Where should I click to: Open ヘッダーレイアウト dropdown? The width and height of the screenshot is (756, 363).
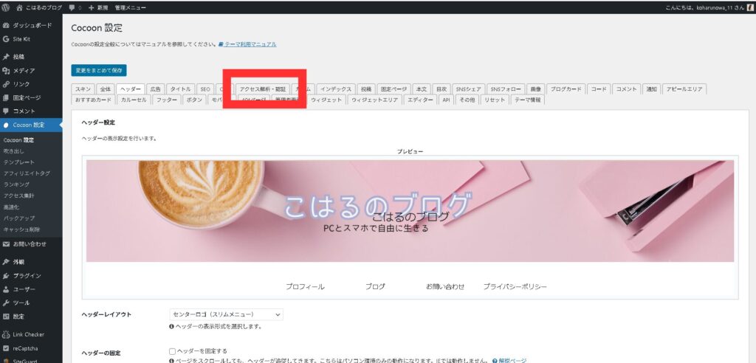tap(226, 314)
